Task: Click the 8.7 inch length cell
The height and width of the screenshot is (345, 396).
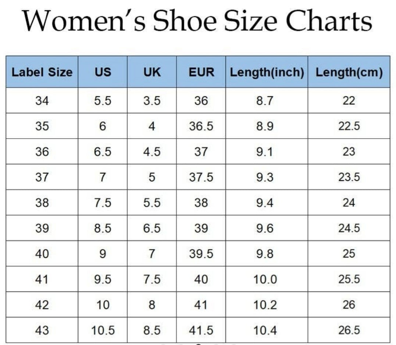Action: click(265, 101)
